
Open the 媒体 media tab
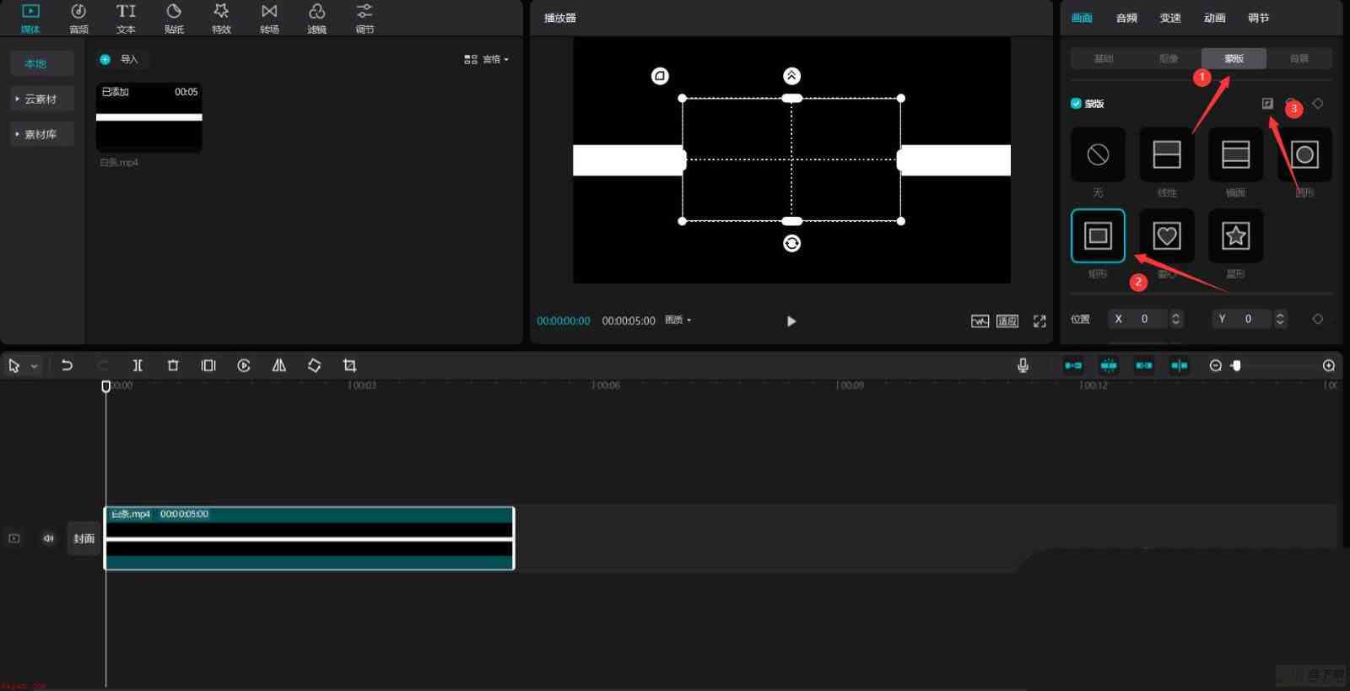tap(30, 18)
